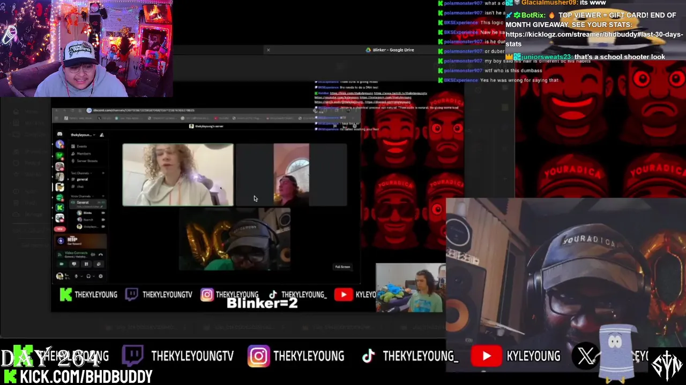Click the Voice Connected status text
Image resolution: width=686 pixels, height=385 pixels.
76,253
